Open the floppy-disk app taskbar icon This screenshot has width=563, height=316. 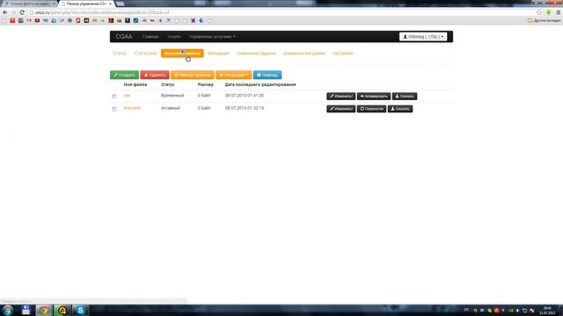[26, 310]
